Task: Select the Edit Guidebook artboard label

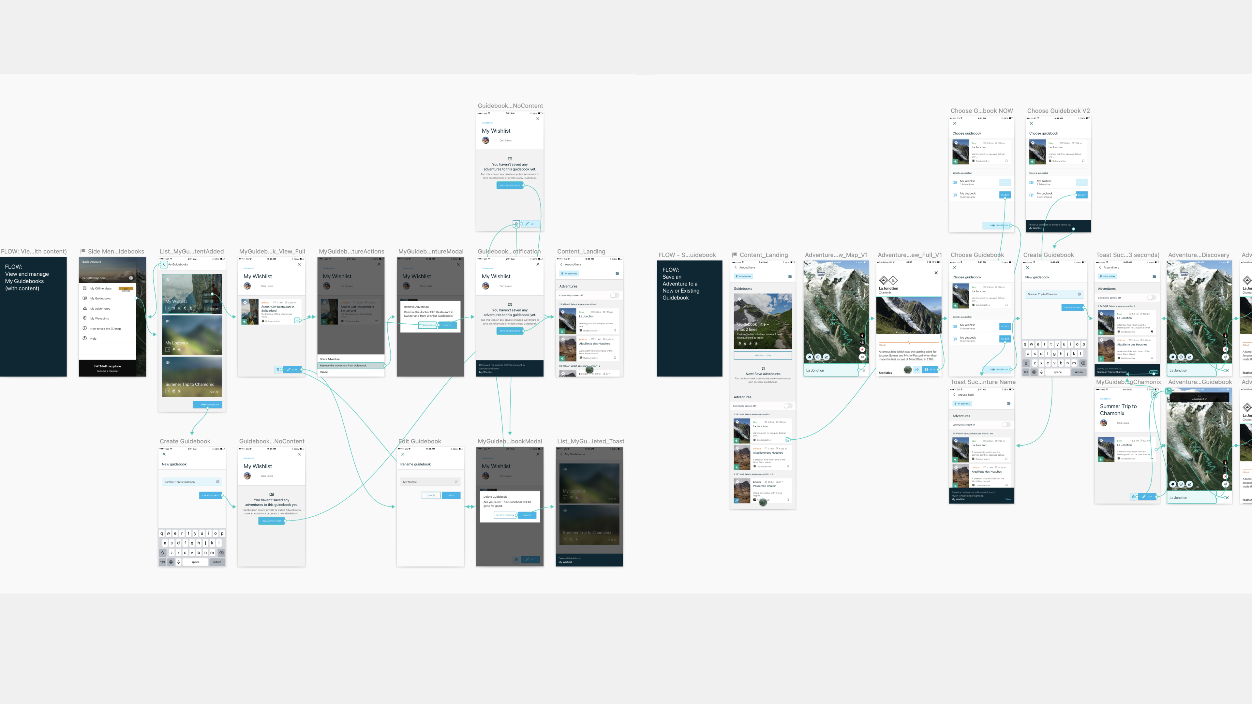Action: tap(419, 441)
